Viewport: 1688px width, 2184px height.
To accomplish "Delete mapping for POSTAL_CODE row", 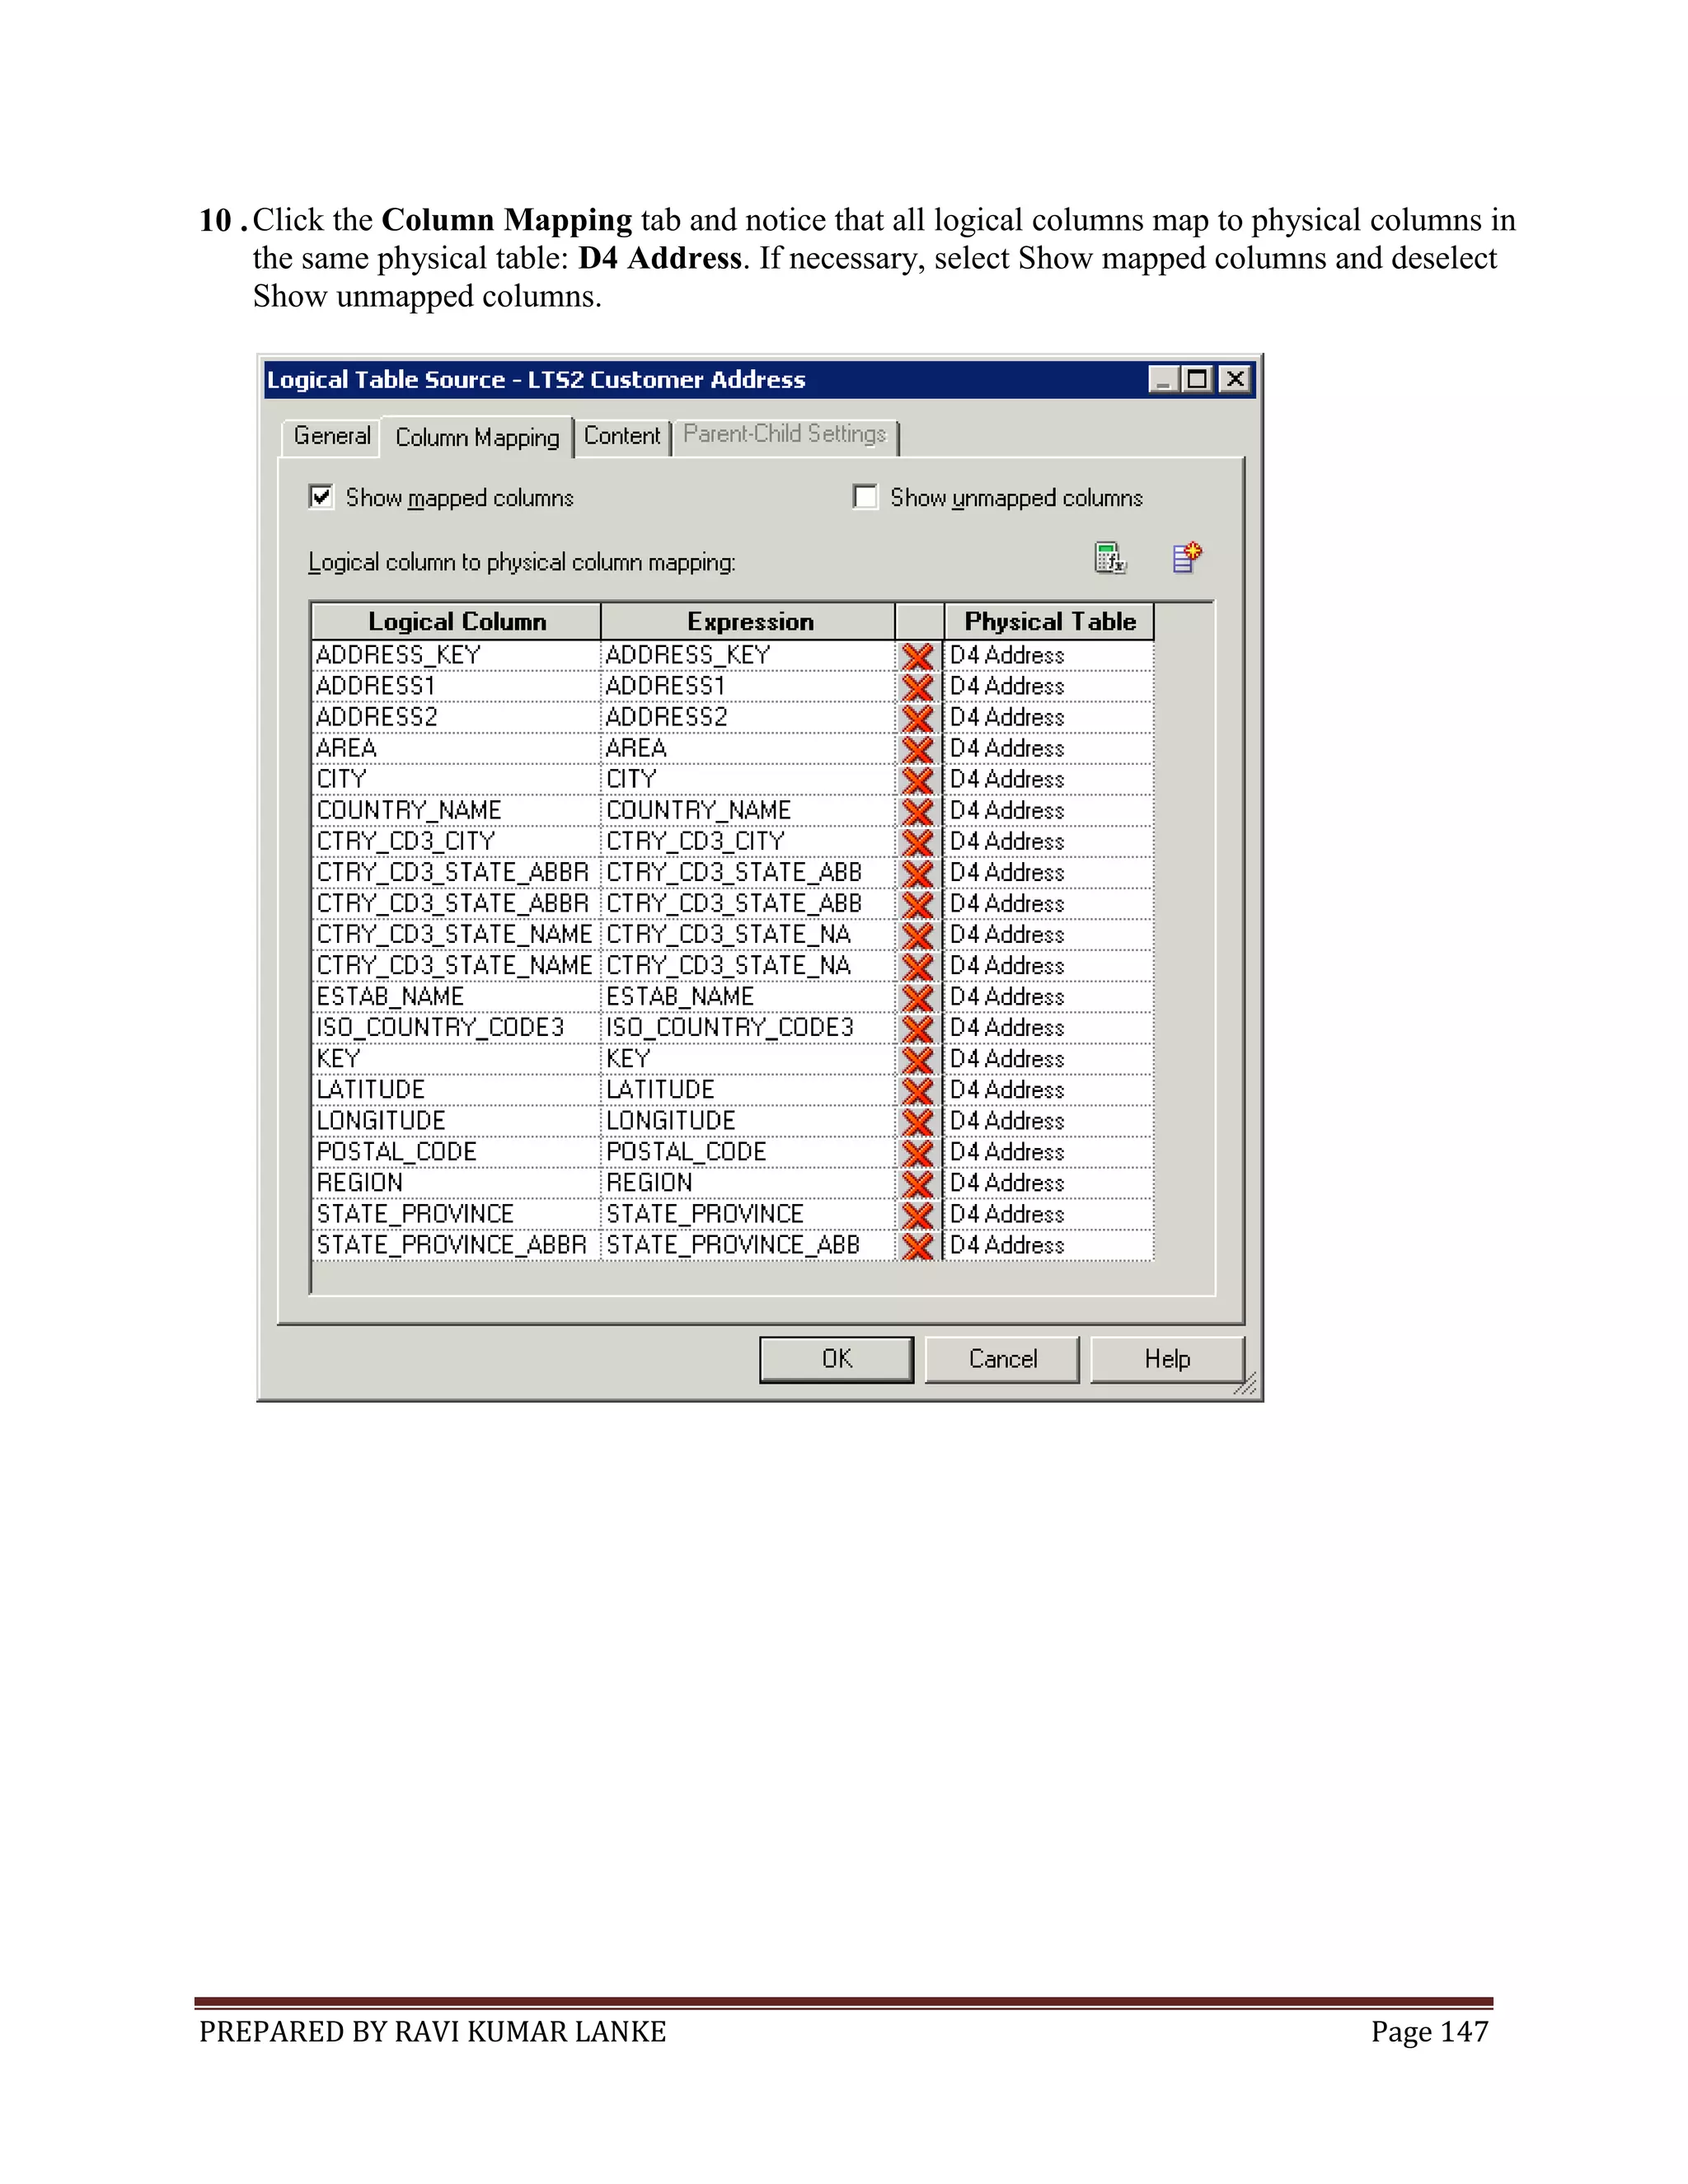I will (917, 1152).
